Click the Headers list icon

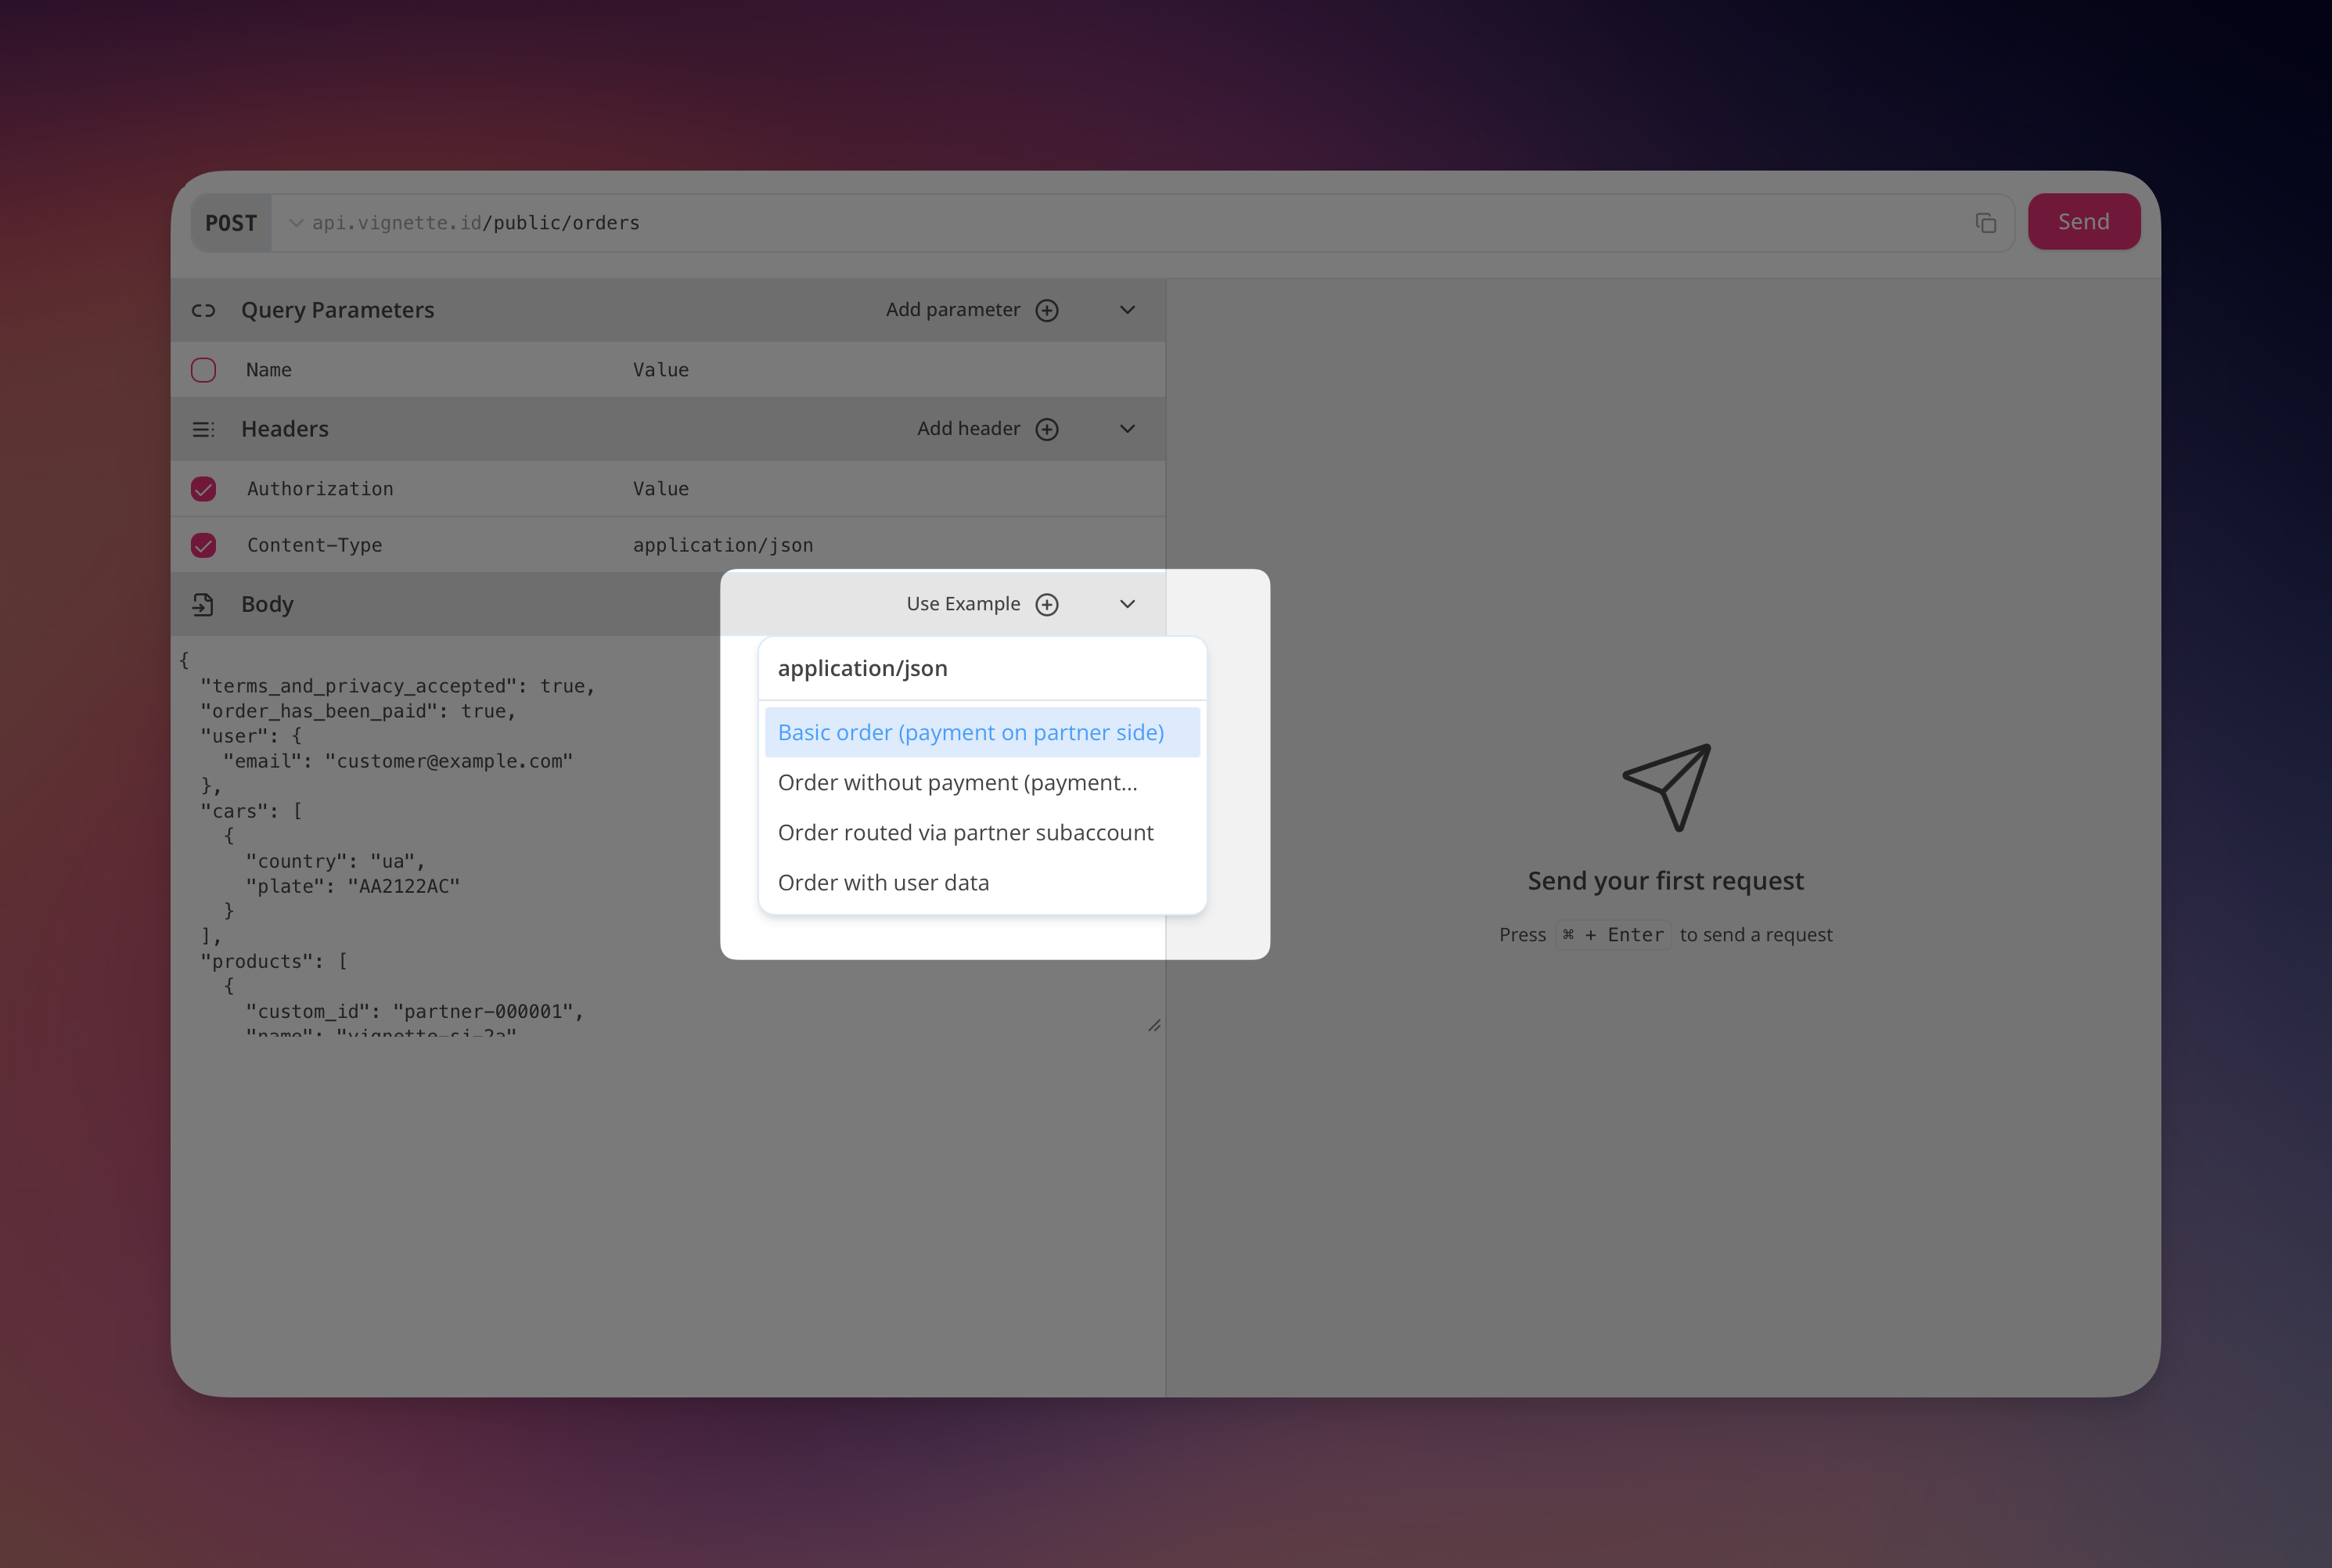[203, 429]
